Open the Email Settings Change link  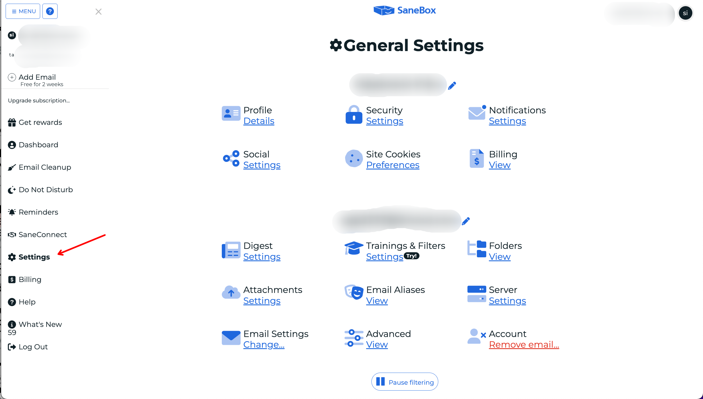264,345
